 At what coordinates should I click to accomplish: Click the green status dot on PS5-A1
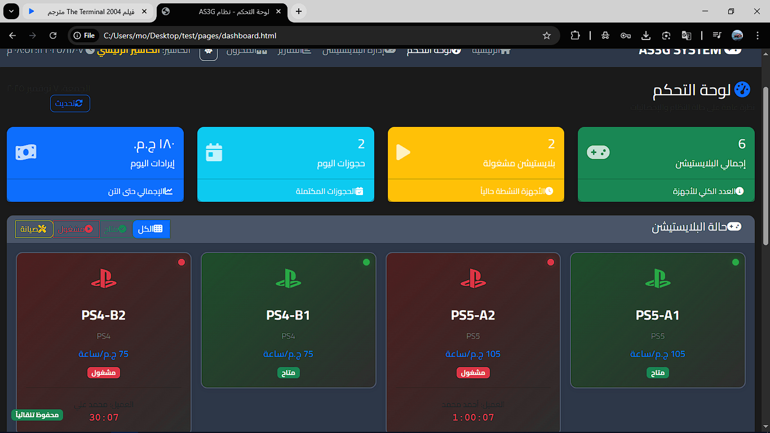tap(736, 262)
